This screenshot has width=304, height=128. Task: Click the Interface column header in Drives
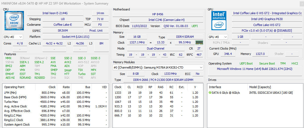click(228, 87)
